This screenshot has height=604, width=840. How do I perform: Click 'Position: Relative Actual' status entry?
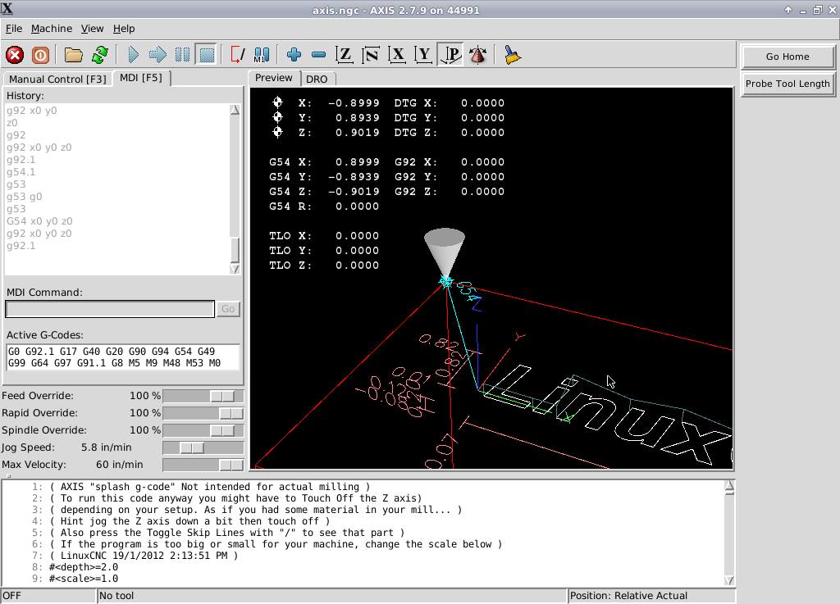[651, 596]
